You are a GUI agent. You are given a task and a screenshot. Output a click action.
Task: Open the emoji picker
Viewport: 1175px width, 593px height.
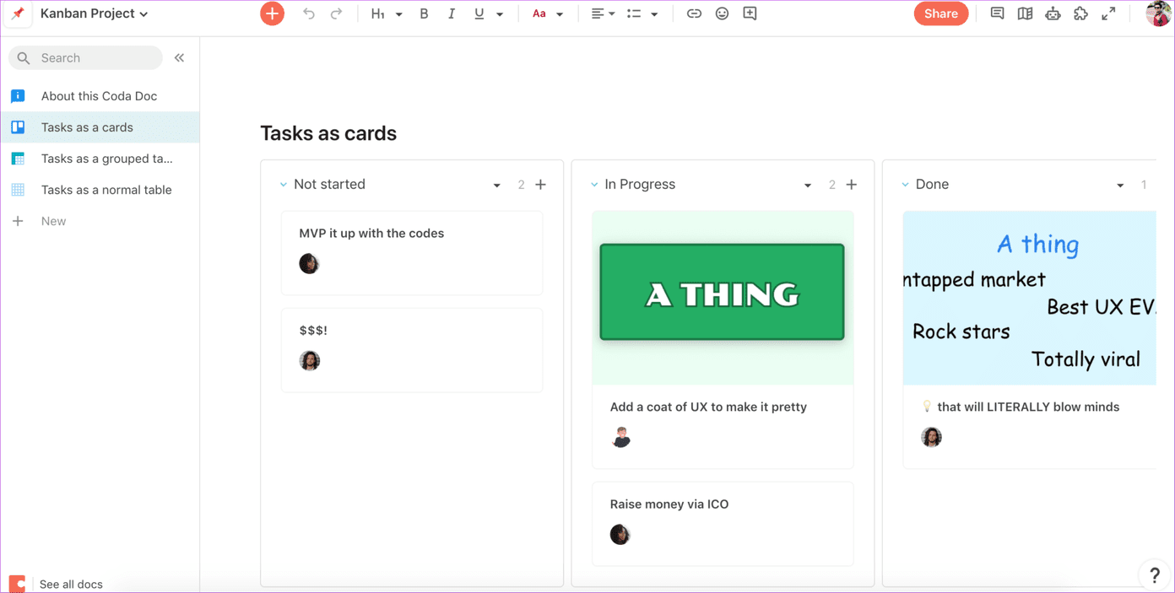pos(722,13)
